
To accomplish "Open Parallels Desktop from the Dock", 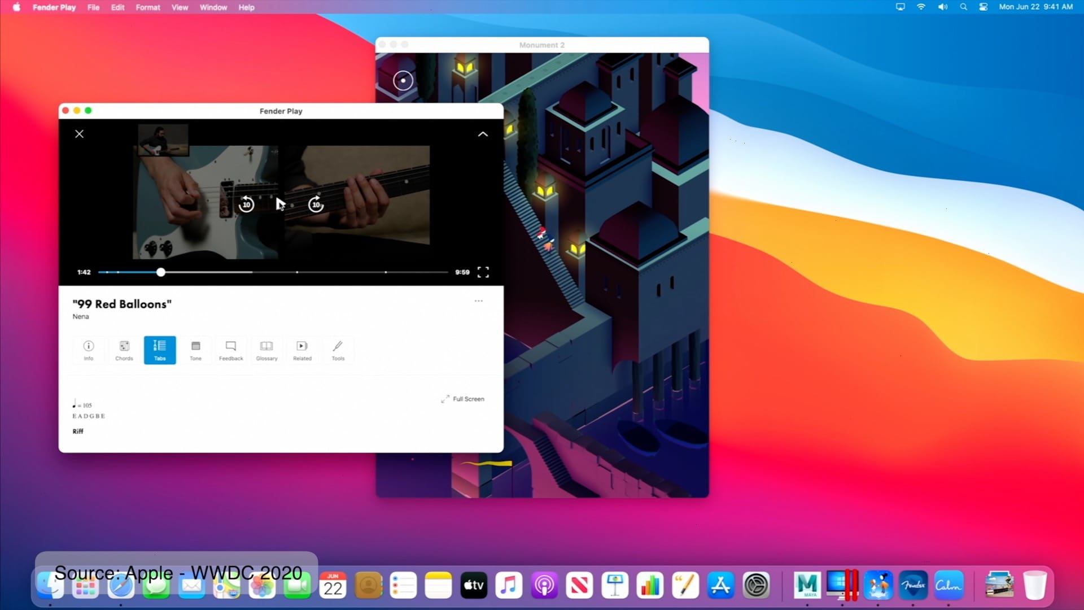I will coord(842,585).
